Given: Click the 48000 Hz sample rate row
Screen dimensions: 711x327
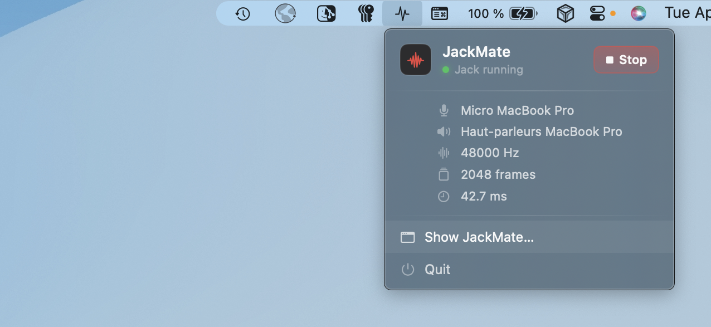Looking at the screenshot, I should point(490,153).
